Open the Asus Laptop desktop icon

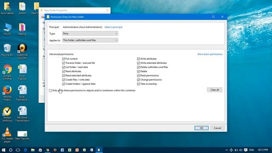tap(7, 8)
